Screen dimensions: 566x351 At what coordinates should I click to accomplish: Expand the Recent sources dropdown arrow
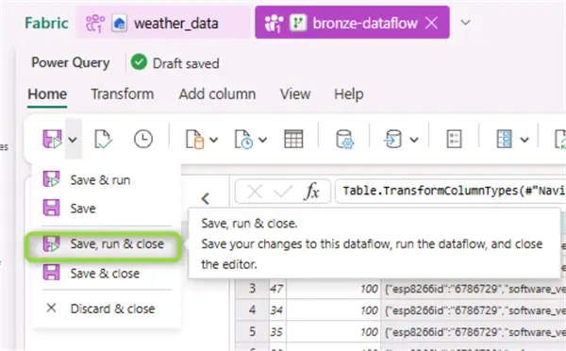click(x=263, y=140)
